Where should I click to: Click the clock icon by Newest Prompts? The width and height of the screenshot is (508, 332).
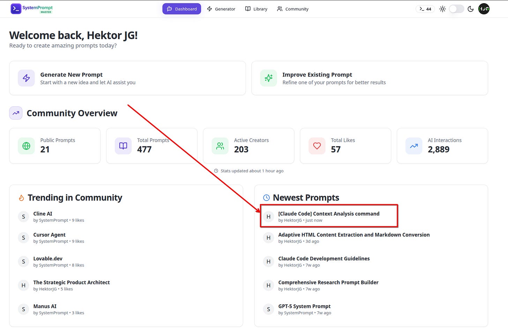(x=266, y=198)
